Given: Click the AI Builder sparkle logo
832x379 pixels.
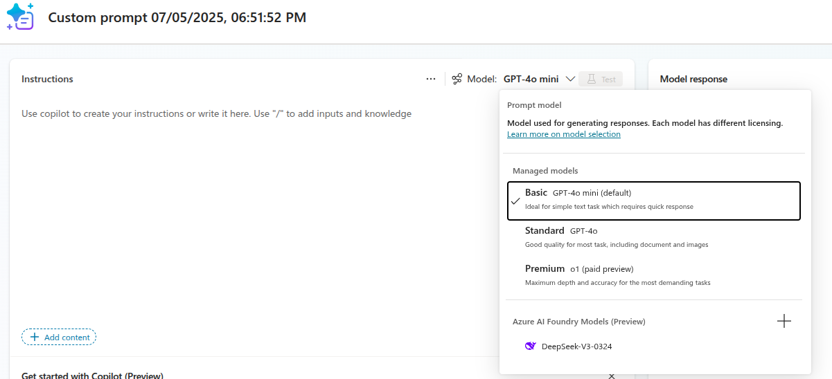Looking at the screenshot, I should point(20,17).
